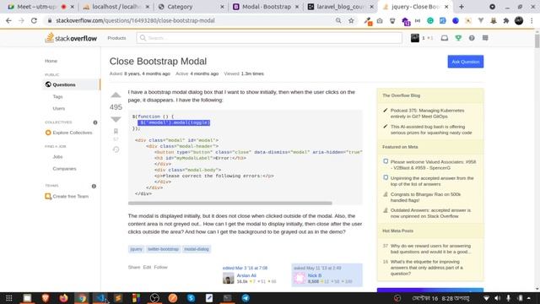This screenshot has width=540, height=304.
Task: Open the Stack Overflow logo home link
Action: pos(71,38)
